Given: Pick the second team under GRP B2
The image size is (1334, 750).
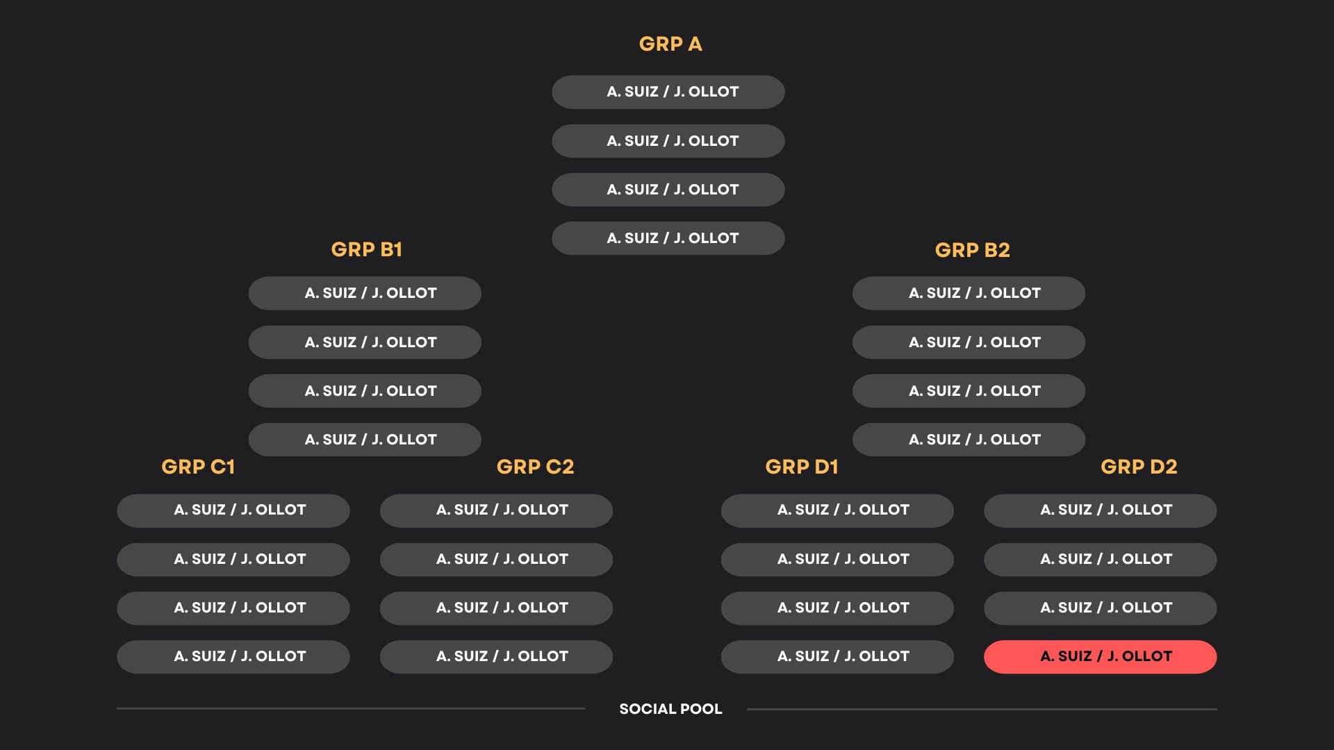Looking at the screenshot, I should coord(969,342).
